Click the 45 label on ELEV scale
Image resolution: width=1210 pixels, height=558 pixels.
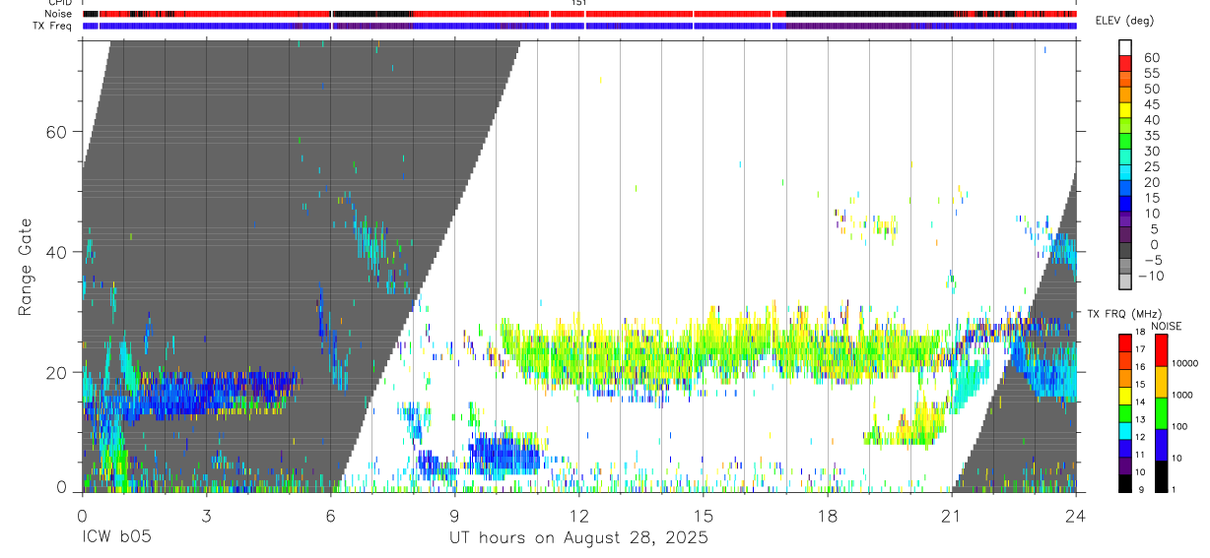click(x=1151, y=104)
